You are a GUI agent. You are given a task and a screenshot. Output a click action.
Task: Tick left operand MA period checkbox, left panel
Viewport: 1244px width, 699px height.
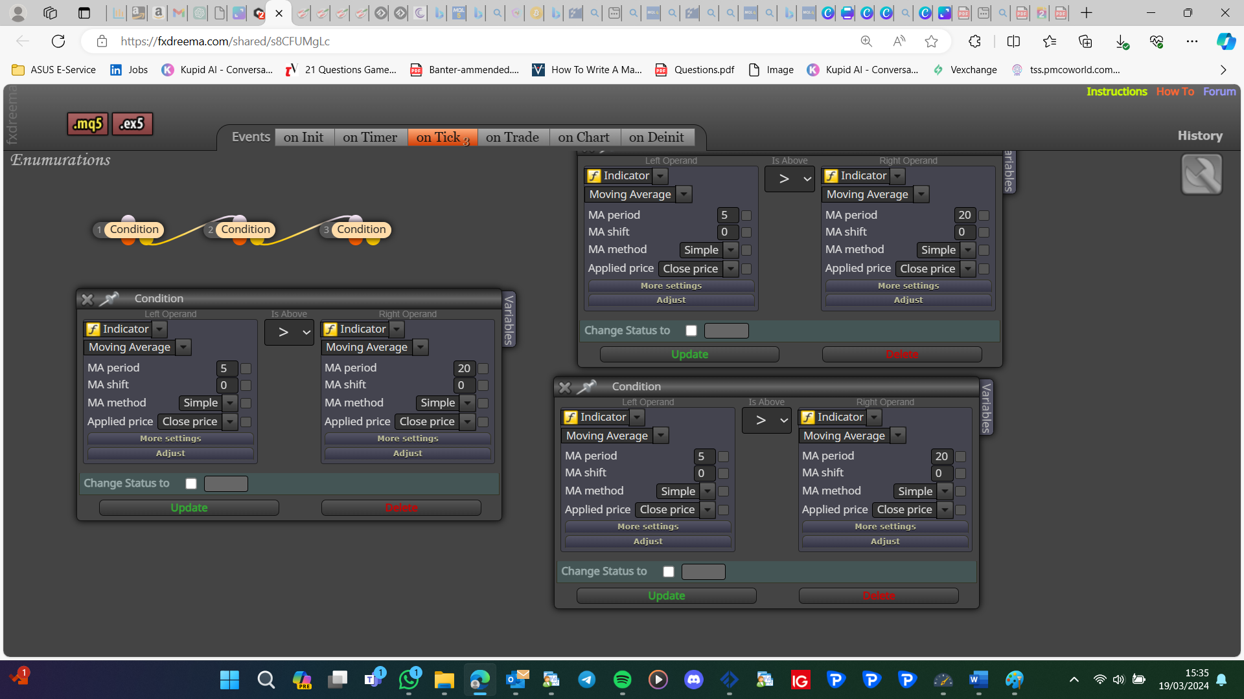(x=246, y=368)
